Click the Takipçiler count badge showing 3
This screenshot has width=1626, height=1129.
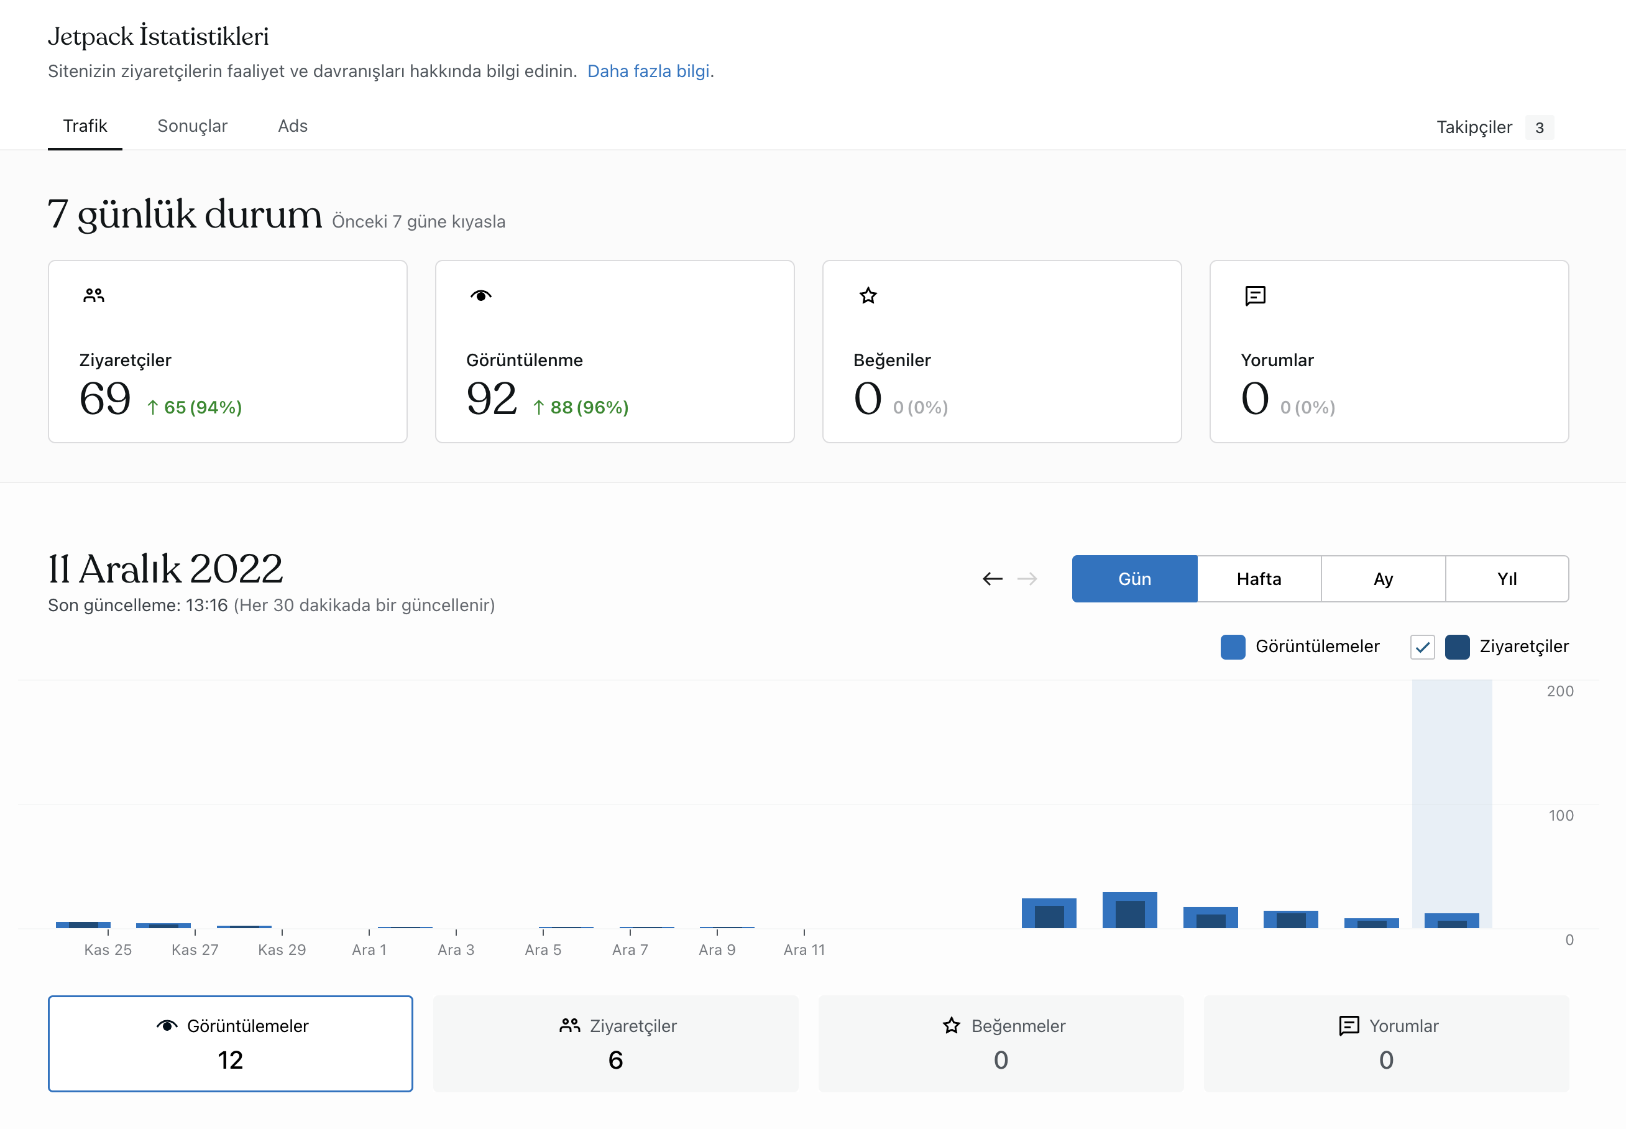click(1539, 127)
